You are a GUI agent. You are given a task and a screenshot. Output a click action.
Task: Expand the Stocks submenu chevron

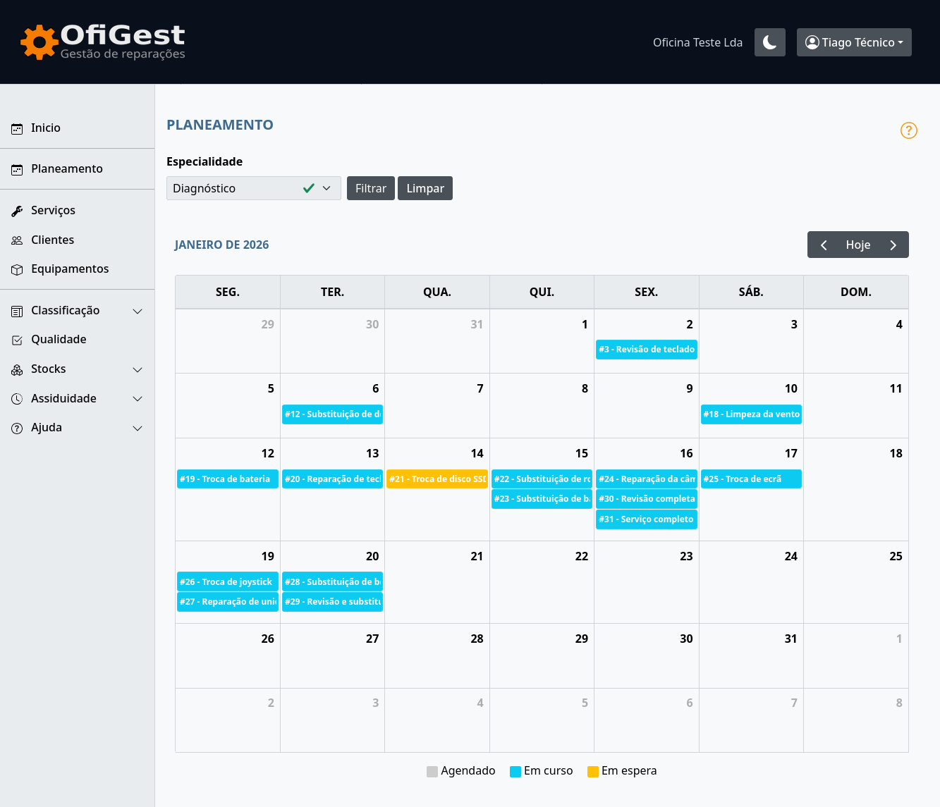coord(138,369)
